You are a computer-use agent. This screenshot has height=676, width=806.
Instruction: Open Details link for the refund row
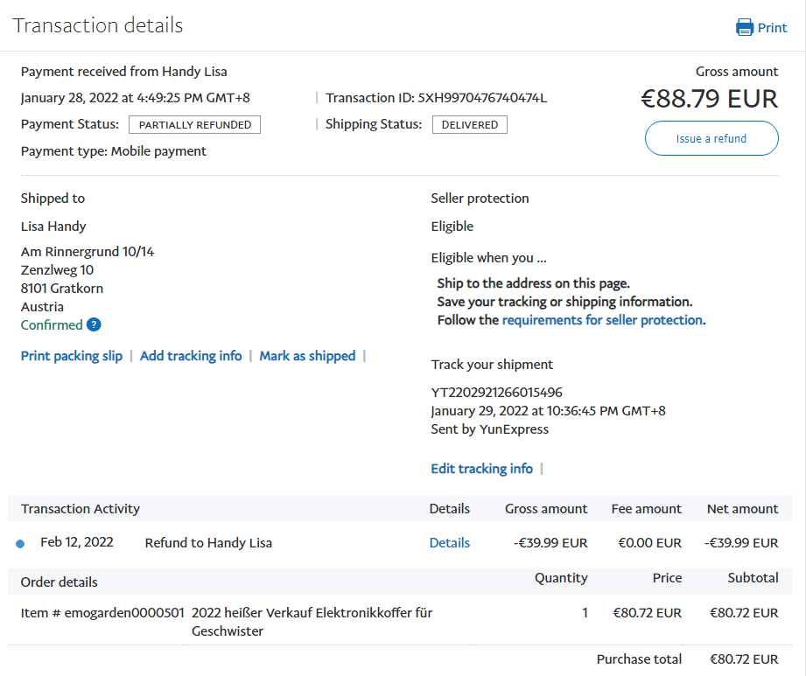[x=449, y=543]
